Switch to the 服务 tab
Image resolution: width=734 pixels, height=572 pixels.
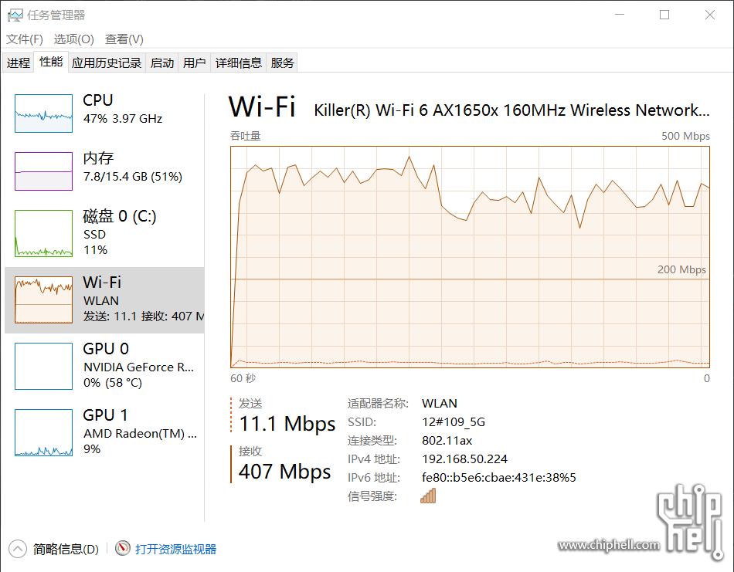pyautogui.click(x=282, y=63)
